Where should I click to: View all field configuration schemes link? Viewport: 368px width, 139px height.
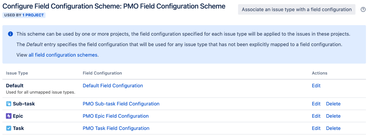[x=63, y=55]
